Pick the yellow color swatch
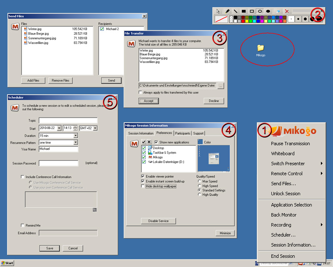Screen dimensions: 333x267 (x=247, y=21)
